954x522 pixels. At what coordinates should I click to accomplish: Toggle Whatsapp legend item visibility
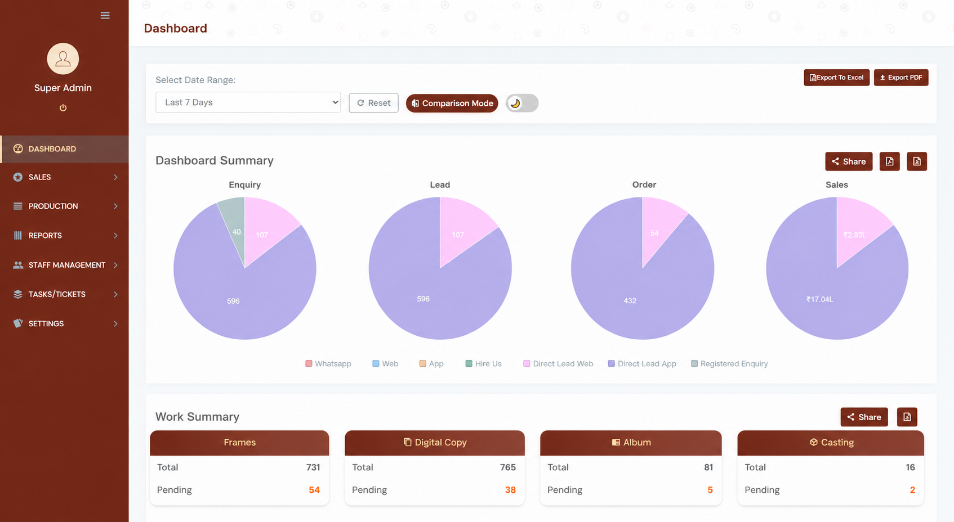coord(328,364)
